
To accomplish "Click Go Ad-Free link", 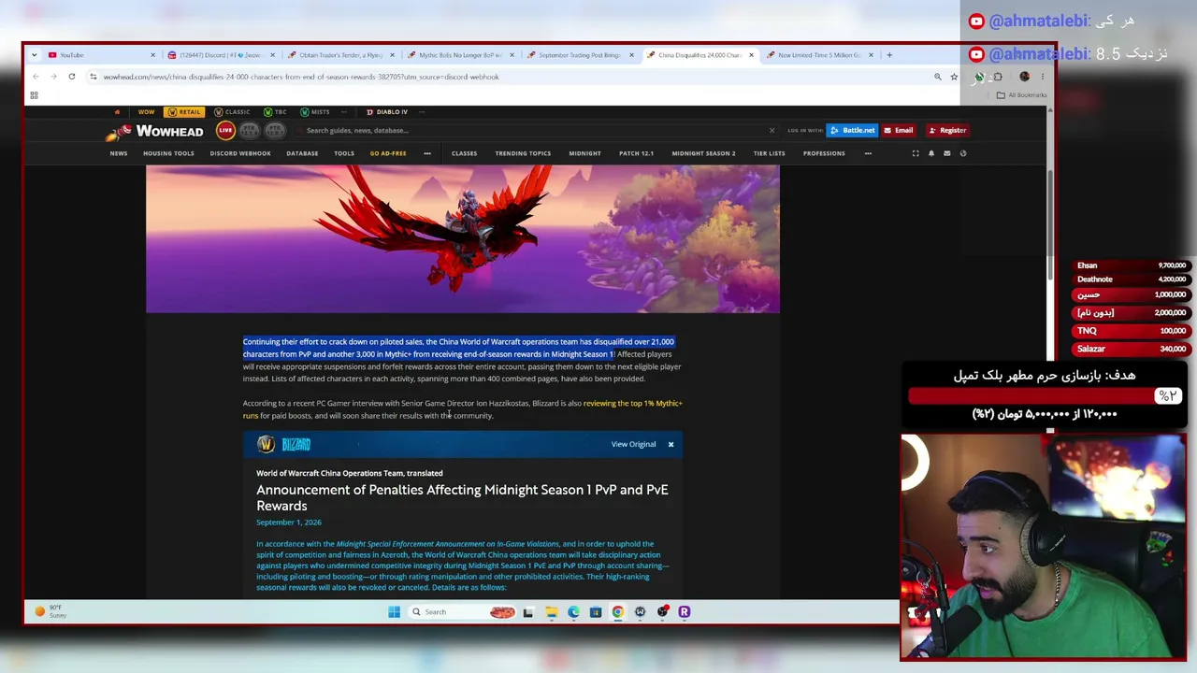I will (388, 153).
